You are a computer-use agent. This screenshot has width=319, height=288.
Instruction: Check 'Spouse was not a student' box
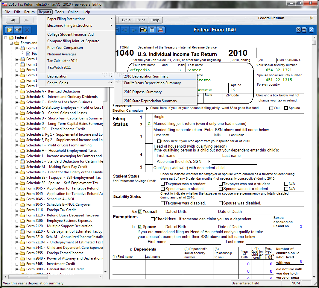(x=221, y=189)
